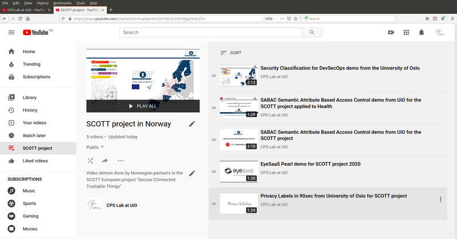457x239 pixels.
Task: Click in the YouTube search field
Action: pyautogui.click(x=210, y=33)
